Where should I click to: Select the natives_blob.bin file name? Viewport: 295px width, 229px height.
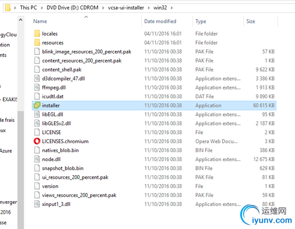coord(60,151)
